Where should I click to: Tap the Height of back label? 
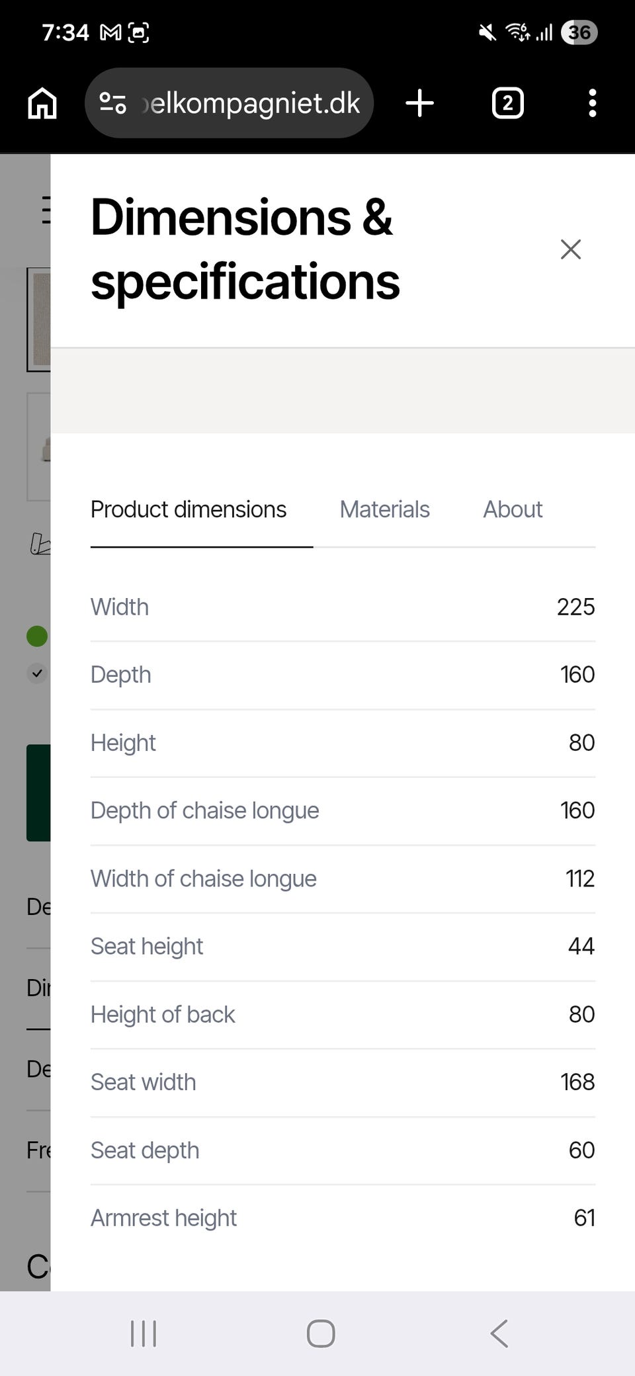click(163, 1015)
